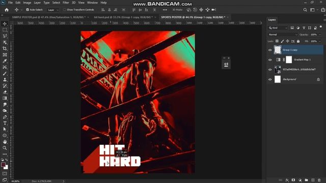Select the Move tool in the toolbox
This screenshot has width=326, height=183.
pos(5,24)
